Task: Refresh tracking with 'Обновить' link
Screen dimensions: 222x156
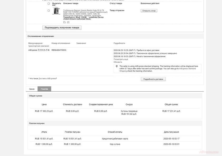Action: [118, 62]
